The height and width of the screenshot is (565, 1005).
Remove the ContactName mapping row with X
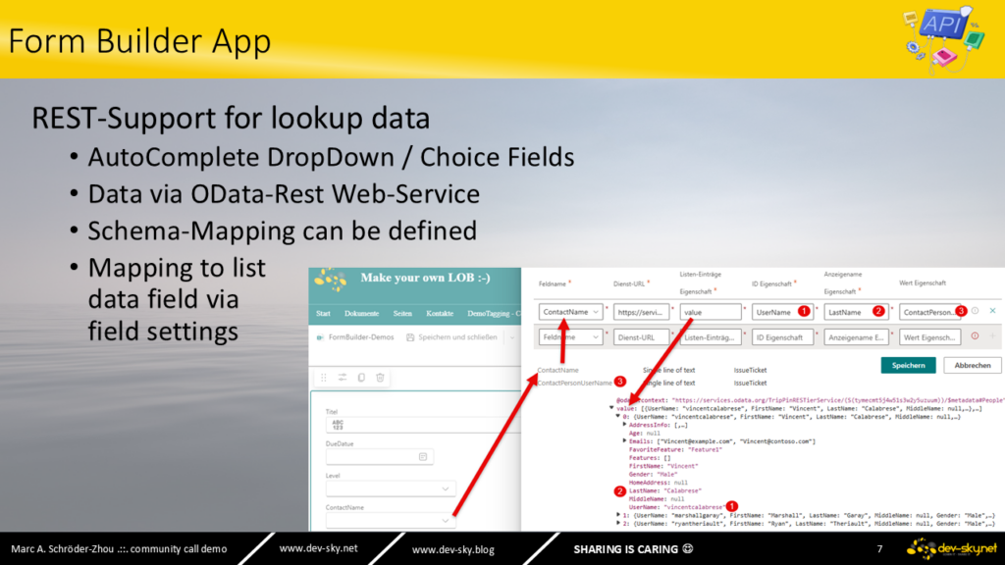(x=992, y=311)
